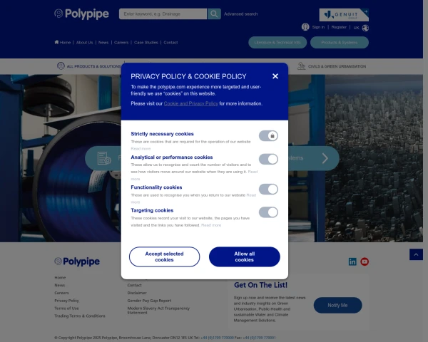This screenshot has width=428, height=342.
Task: Open the Case Studies menu item
Action: click(146, 43)
